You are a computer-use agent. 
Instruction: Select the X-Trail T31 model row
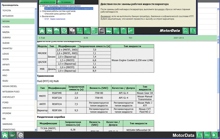tap(127, 38)
